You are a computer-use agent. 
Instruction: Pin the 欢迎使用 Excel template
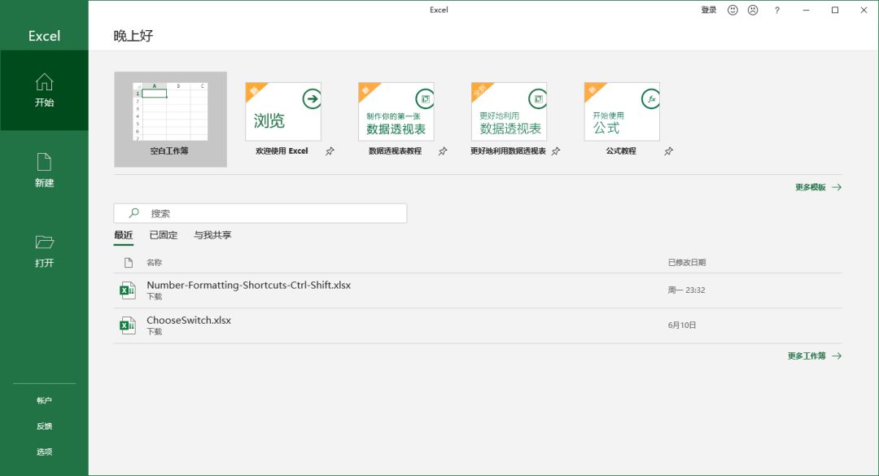coord(330,151)
